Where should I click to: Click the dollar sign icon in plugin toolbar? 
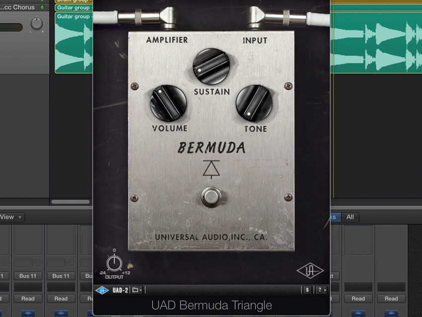pyautogui.click(x=306, y=289)
